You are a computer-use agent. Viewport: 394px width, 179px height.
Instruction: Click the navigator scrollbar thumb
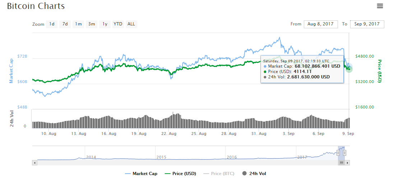pos(341,163)
